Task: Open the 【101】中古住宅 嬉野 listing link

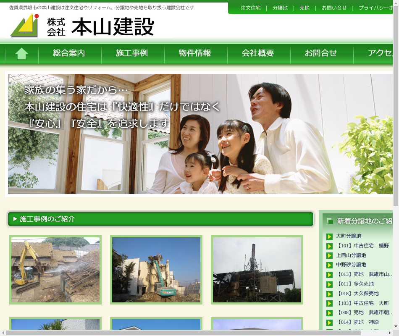Action: (x=363, y=246)
